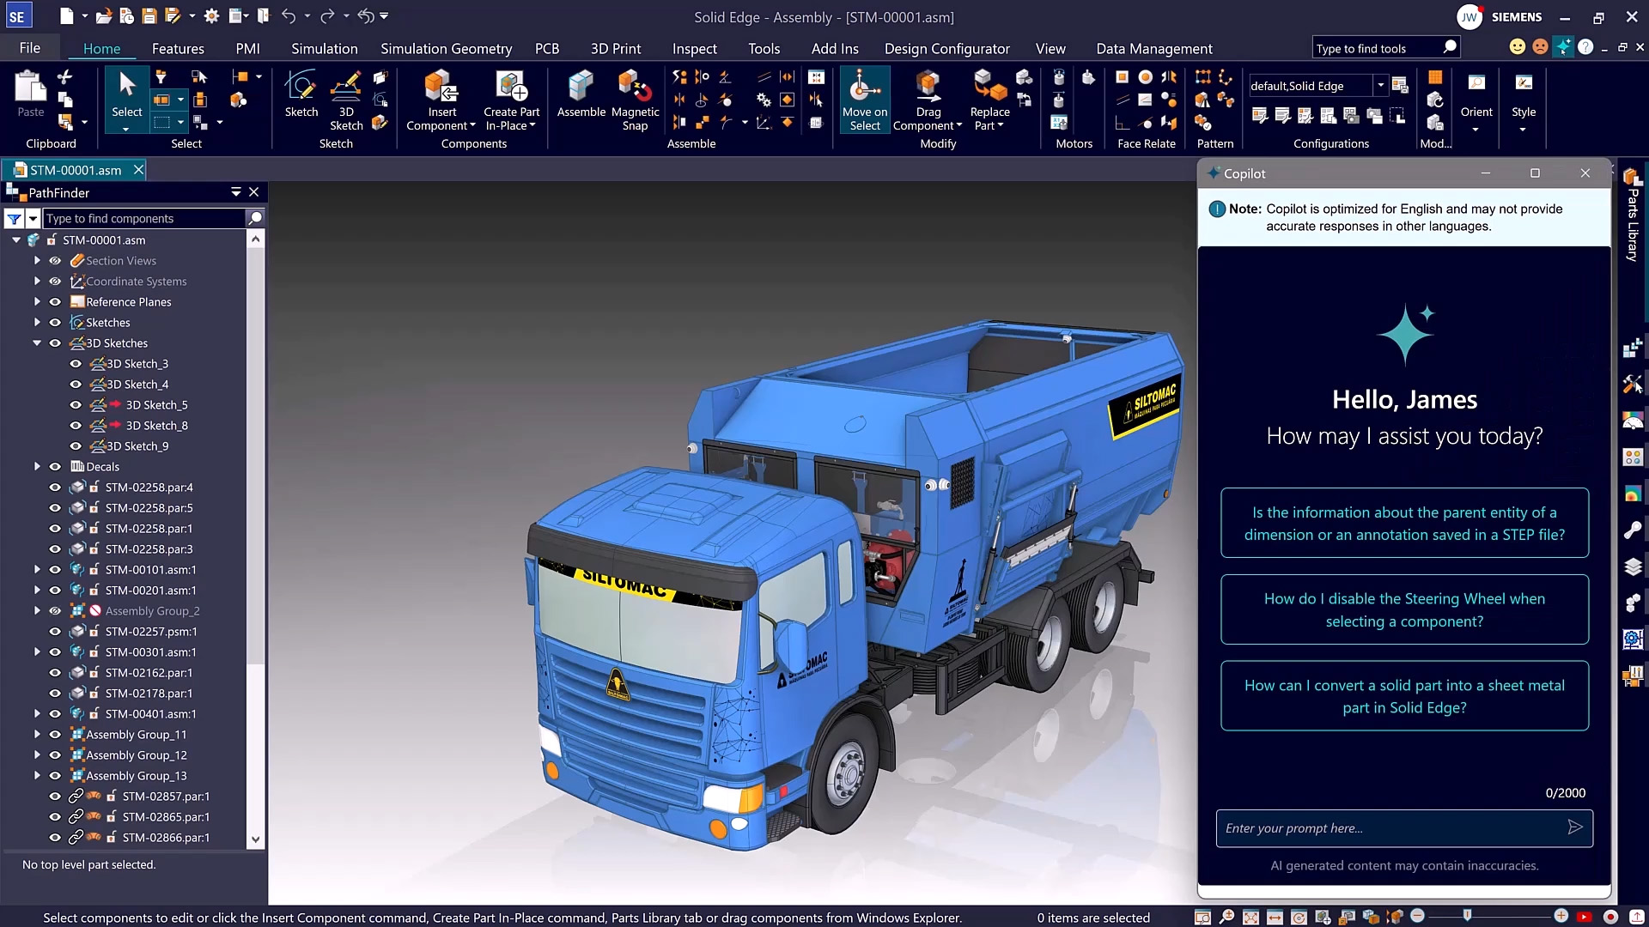Hide the 3D Sketch_3 item
This screenshot has width=1649, height=927.
pos(76,363)
